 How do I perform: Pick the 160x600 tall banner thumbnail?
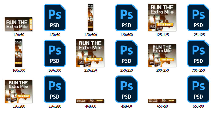point(18,53)
